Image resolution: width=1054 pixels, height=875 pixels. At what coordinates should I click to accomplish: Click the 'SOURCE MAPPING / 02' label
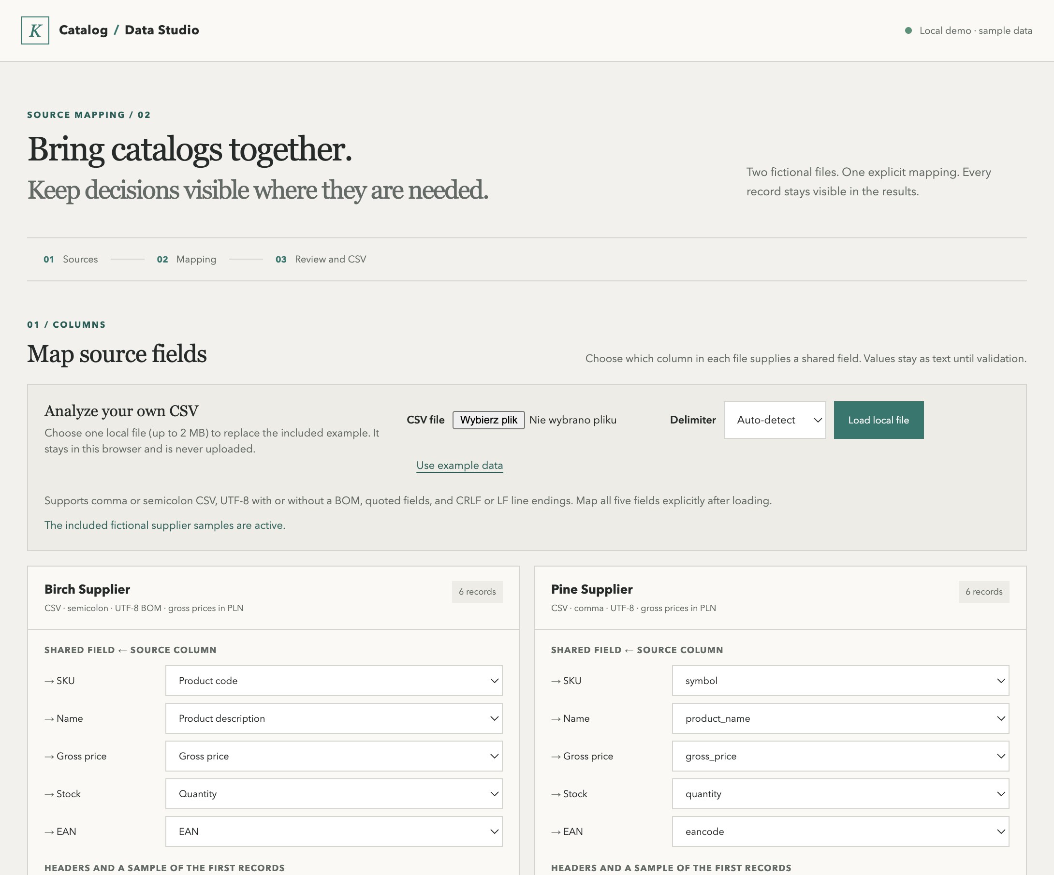click(x=89, y=115)
